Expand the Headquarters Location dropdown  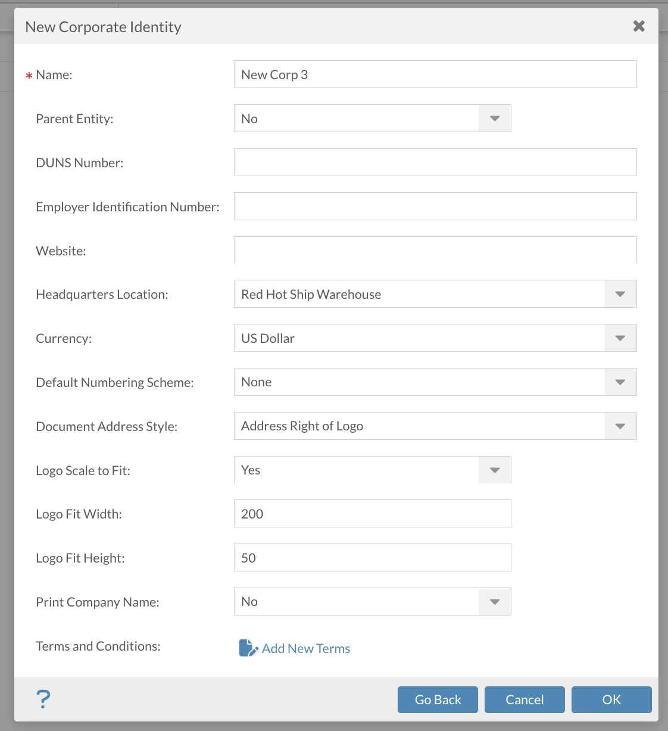(620, 294)
